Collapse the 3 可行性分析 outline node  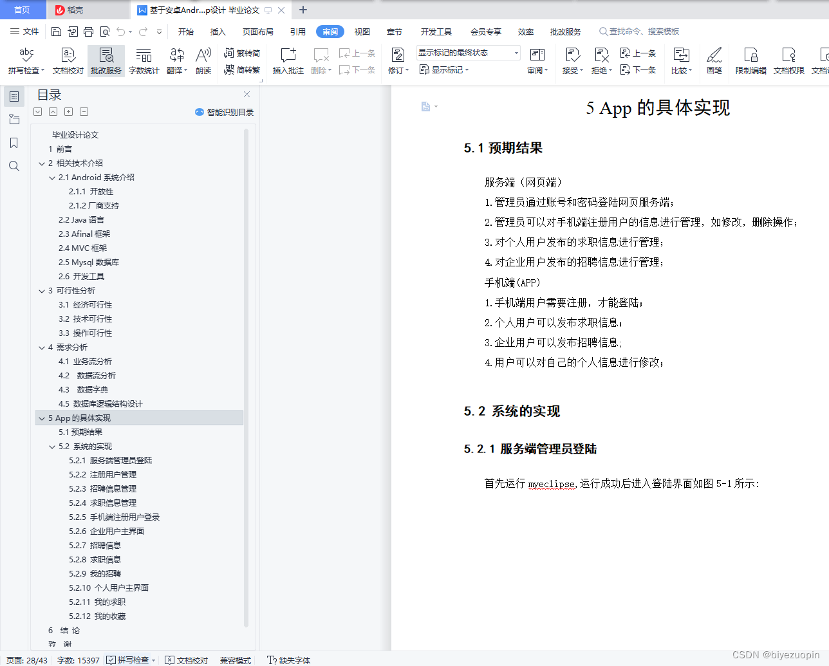42,291
